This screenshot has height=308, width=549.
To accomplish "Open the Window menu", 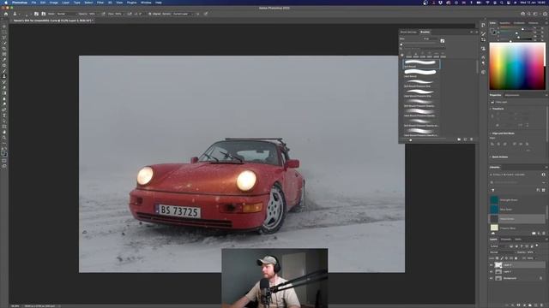I will [146, 3].
